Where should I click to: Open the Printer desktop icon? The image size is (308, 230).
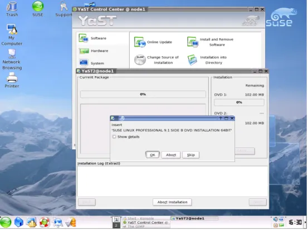pos(12,81)
